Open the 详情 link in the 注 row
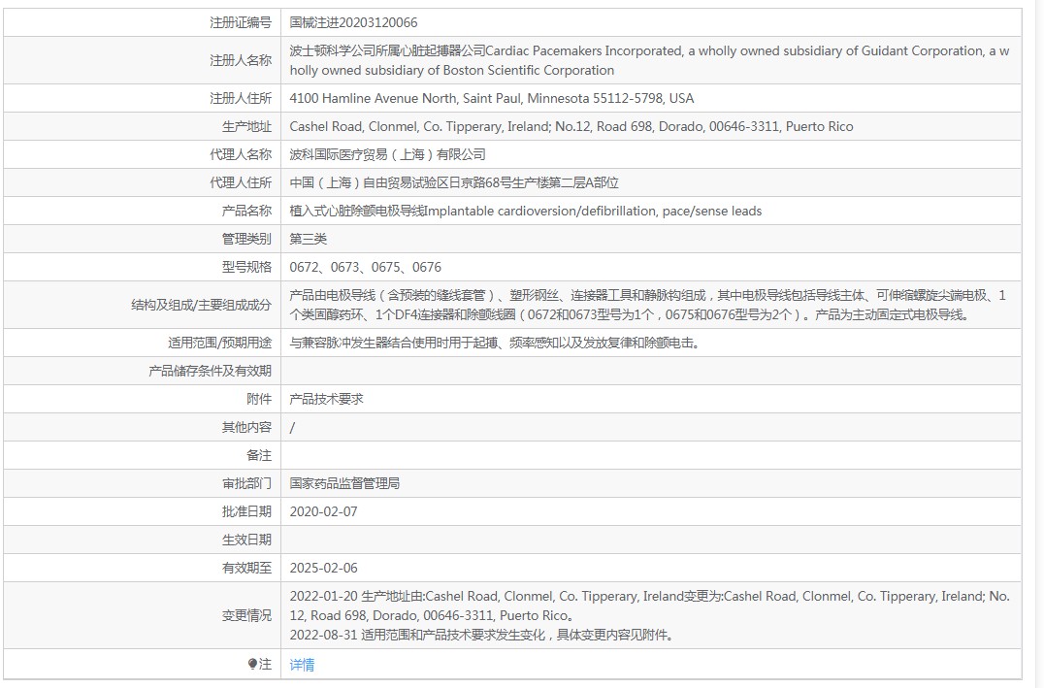The width and height of the screenshot is (1044, 688). click(x=302, y=665)
